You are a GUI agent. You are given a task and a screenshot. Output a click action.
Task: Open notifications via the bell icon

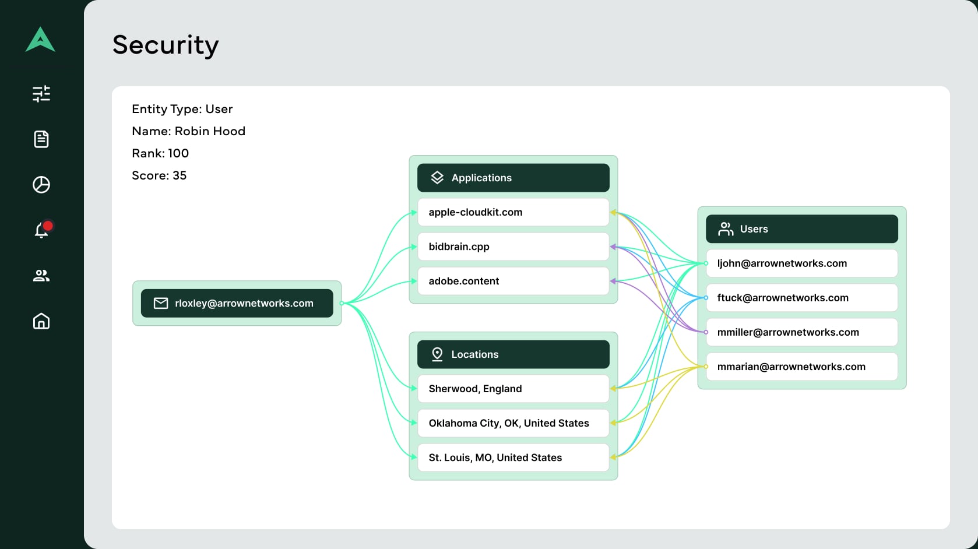click(x=41, y=230)
